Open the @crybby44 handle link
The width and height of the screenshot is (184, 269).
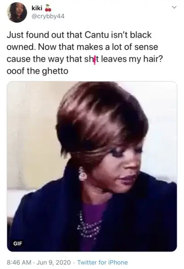click(48, 16)
